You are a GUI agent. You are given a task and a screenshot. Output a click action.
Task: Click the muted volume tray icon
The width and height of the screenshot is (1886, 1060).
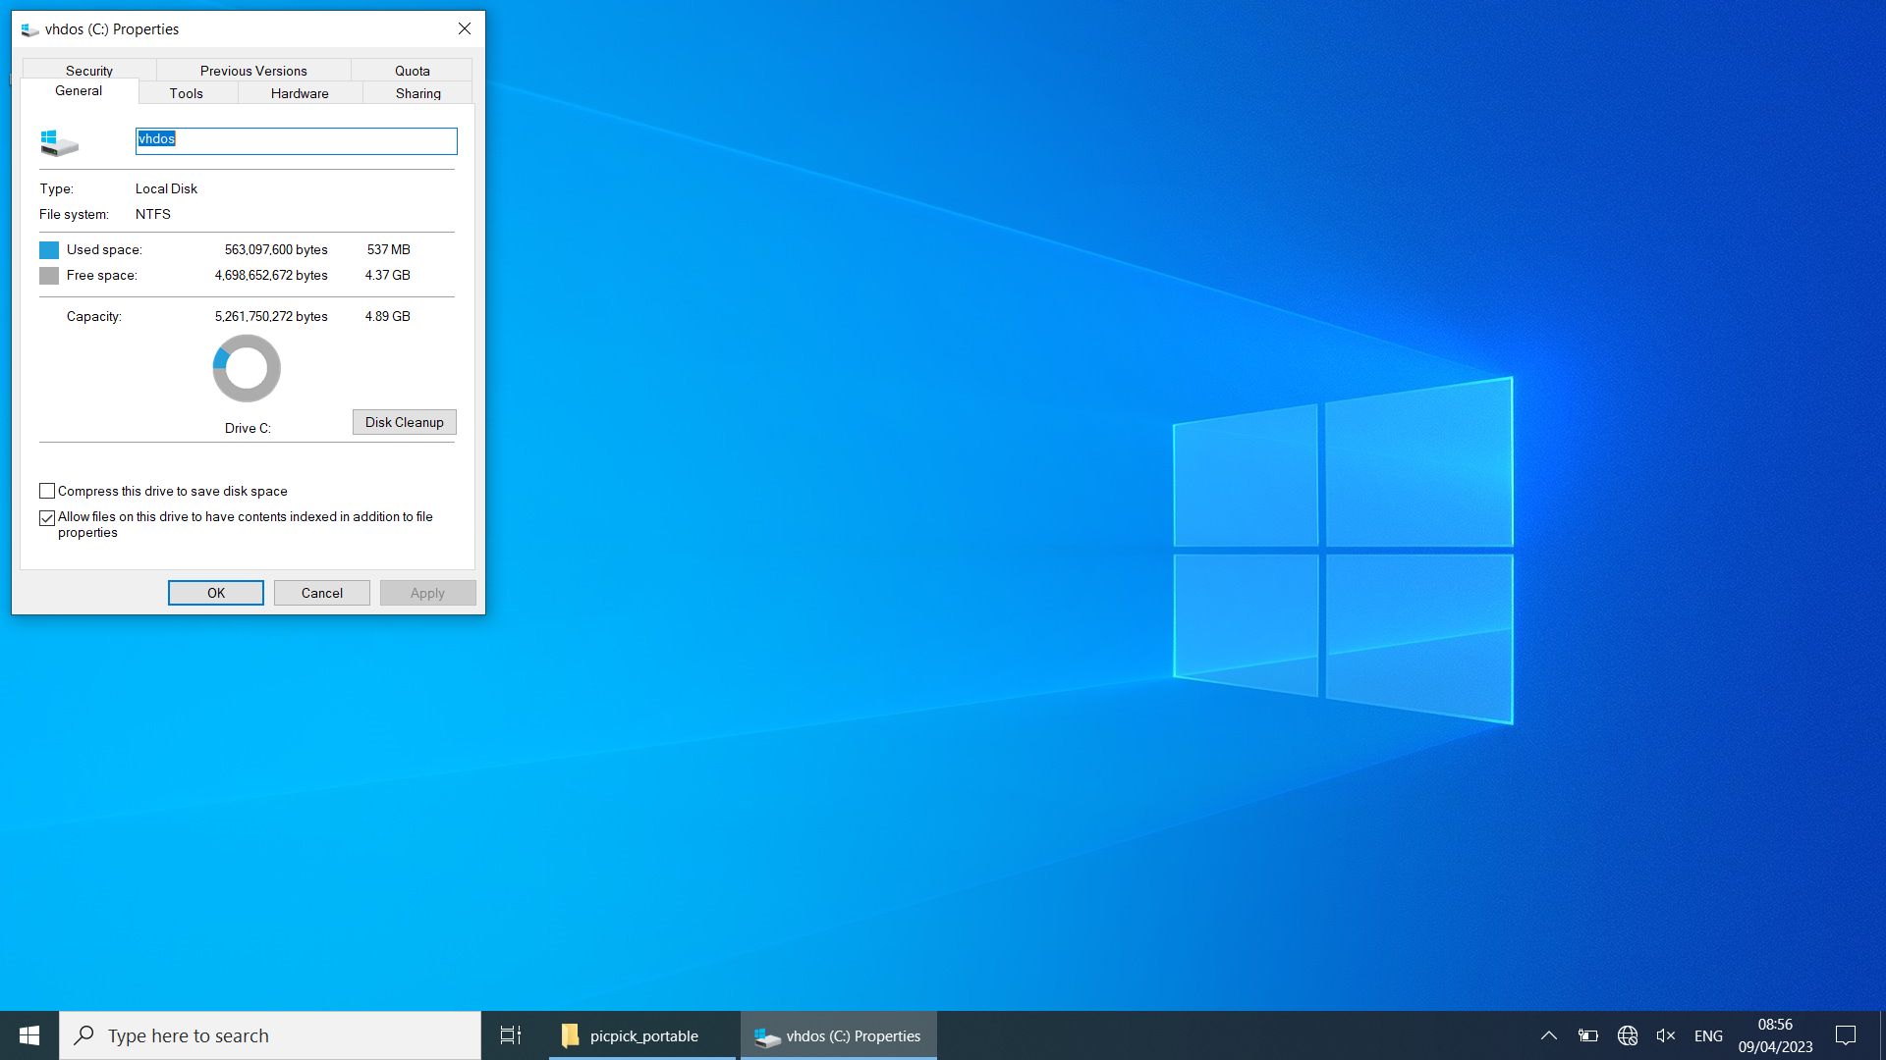tap(1666, 1035)
